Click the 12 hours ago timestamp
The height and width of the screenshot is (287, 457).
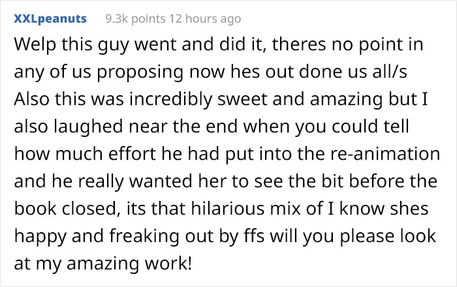[x=204, y=19]
